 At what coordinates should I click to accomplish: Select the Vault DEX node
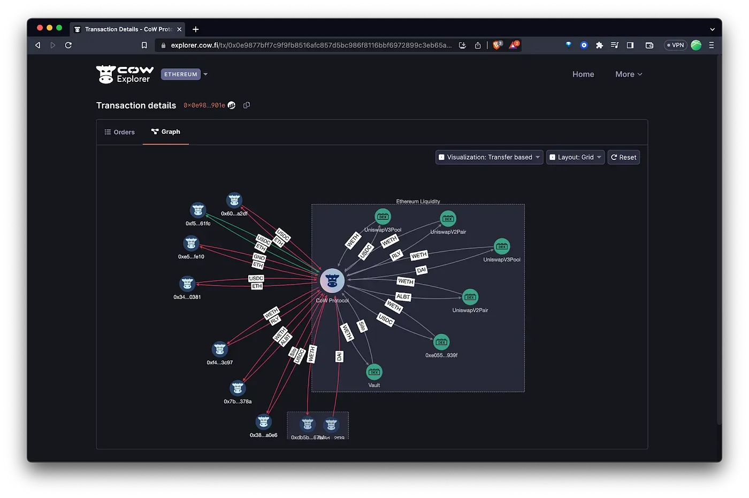pyautogui.click(x=374, y=372)
